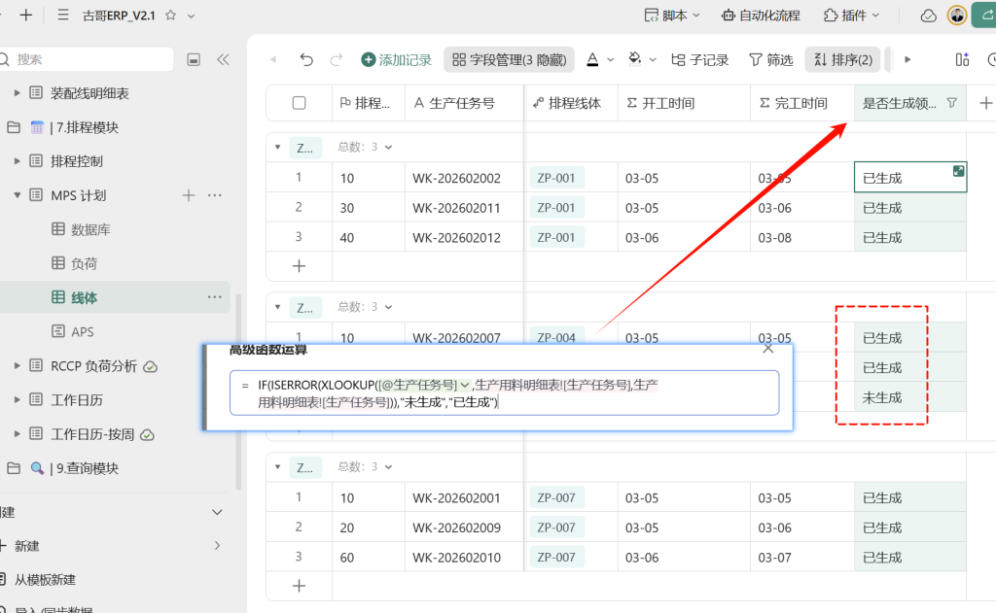Screen dimensions: 996x613
Task: Click the 新建 item with arrow
Action: point(111,546)
